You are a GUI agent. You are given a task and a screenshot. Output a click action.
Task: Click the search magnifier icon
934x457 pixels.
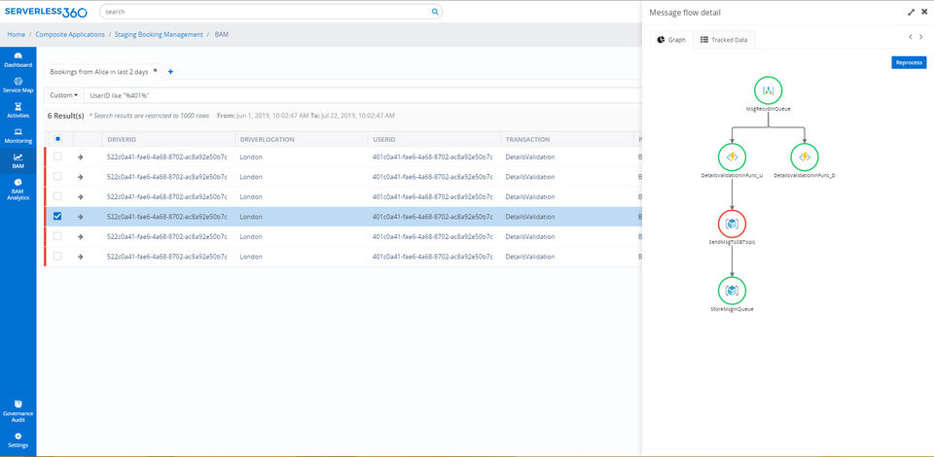tap(435, 13)
